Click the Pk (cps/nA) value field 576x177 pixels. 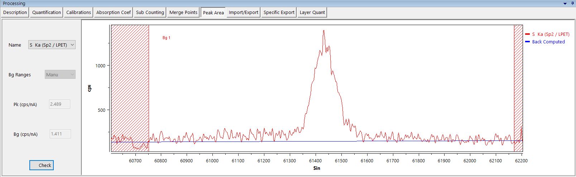click(59, 104)
